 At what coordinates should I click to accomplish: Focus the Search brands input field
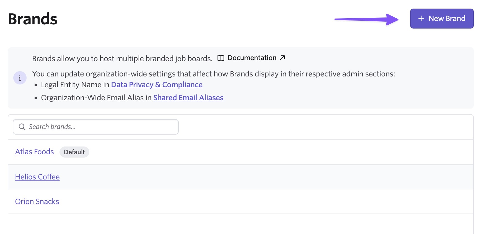point(102,127)
